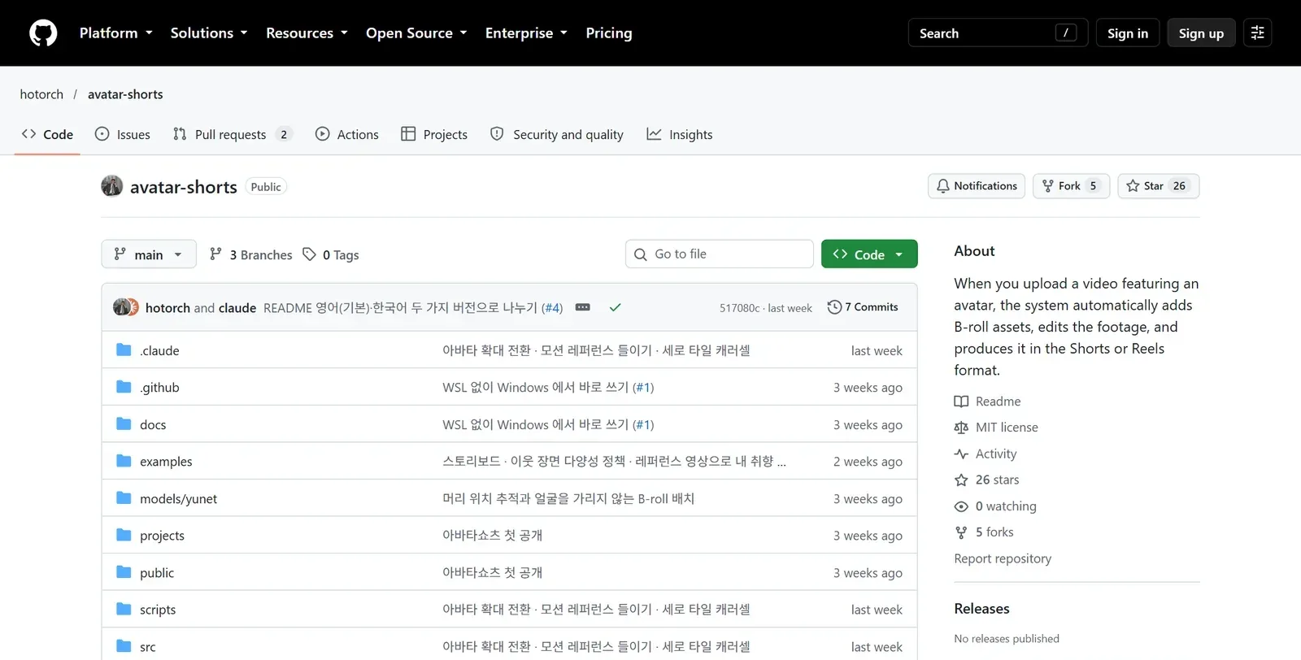The image size is (1301, 660).
Task: Switch to the Pull requests tab
Action: click(x=233, y=134)
